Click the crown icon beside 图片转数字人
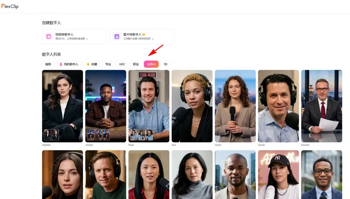 coord(144,34)
